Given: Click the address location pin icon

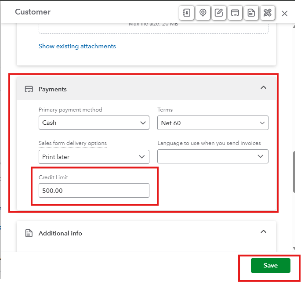Looking at the screenshot, I should coord(203,13).
